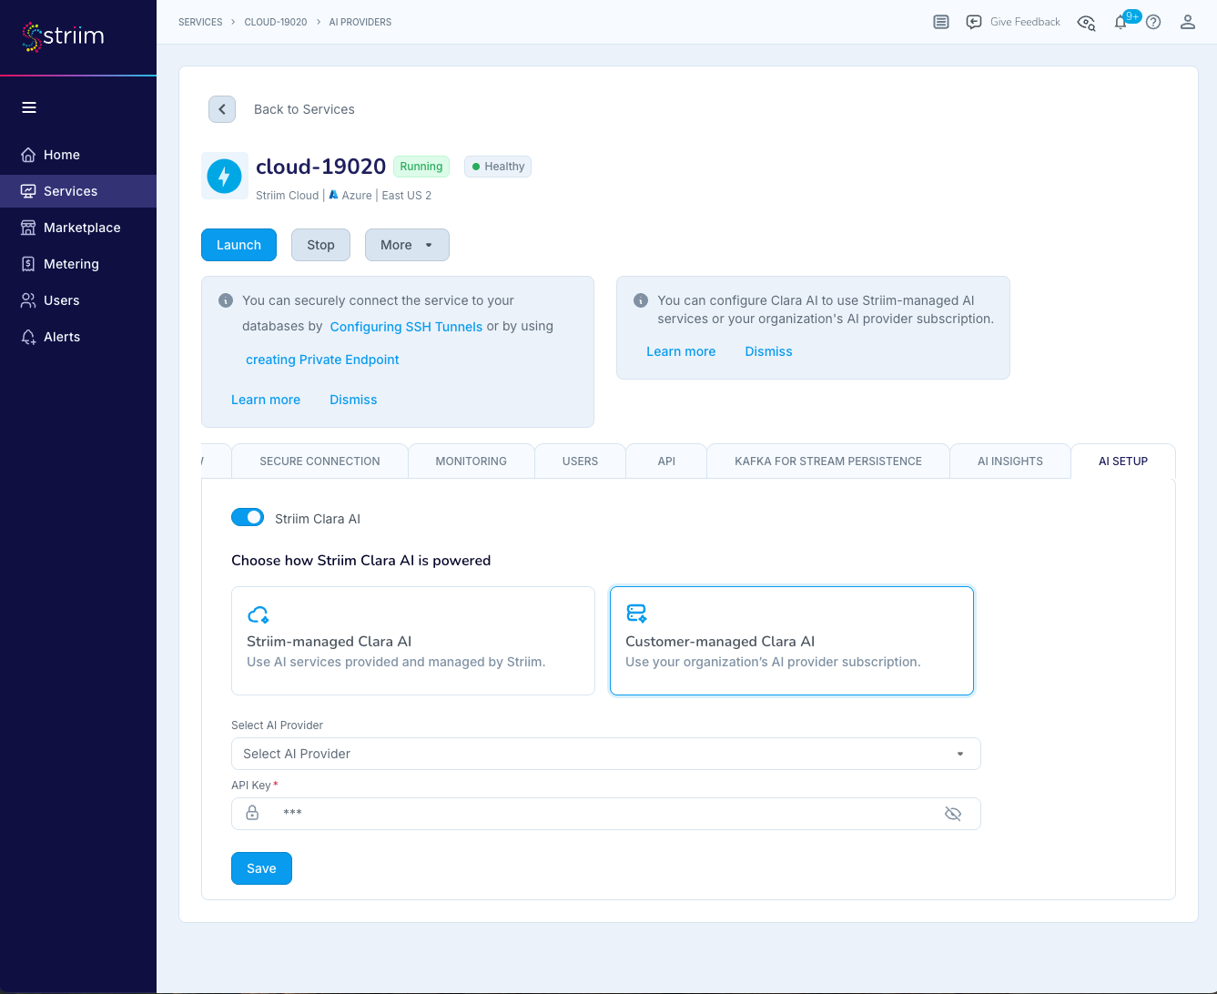The height and width of the screenshot is (994, 1217).
Task: Click SERVICES breadcrumb
Action: (x=200, y=22)
